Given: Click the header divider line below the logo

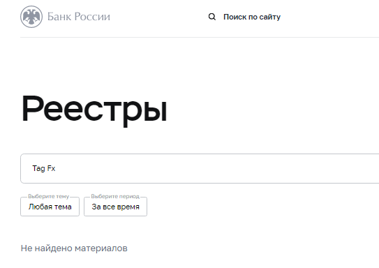Looking at the screenshot, I should coord(200,37).
